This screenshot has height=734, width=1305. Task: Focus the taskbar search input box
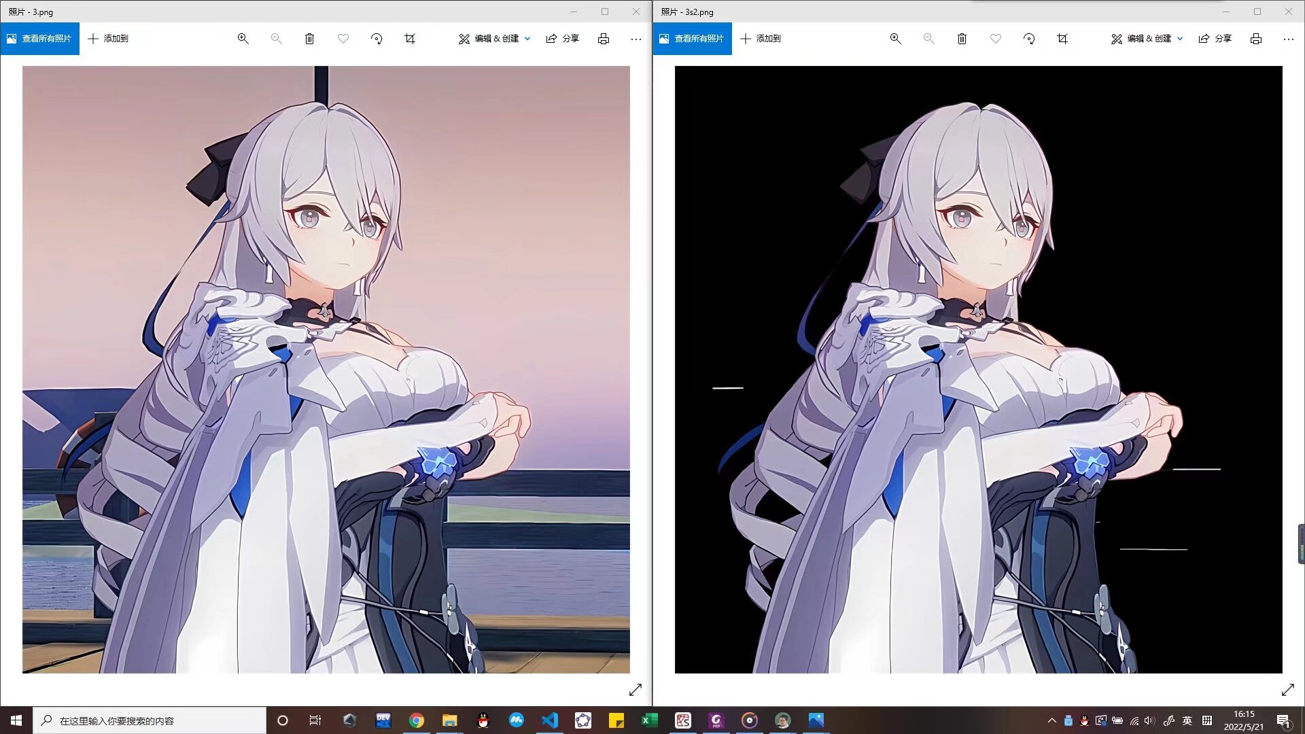coord(150,720)
